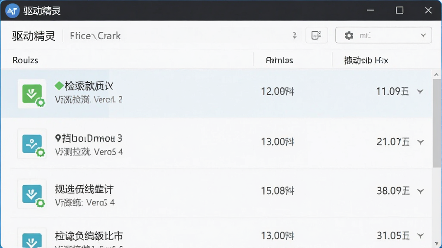Expand the row showing 11.09
The width and height of the screenshot is (442, 248).
tap(420, 92)
